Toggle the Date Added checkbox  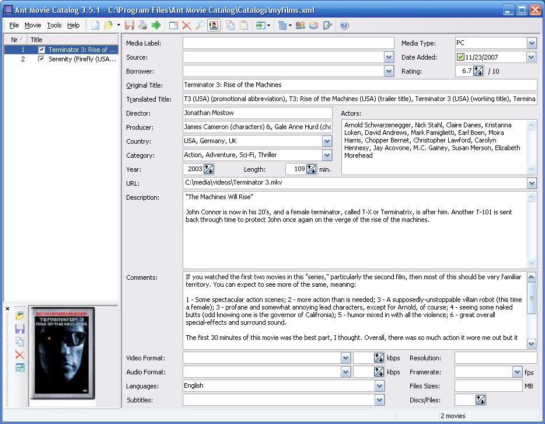pos(460,57)
